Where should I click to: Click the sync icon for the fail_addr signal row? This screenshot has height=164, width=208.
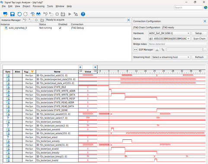click(8, 76)
